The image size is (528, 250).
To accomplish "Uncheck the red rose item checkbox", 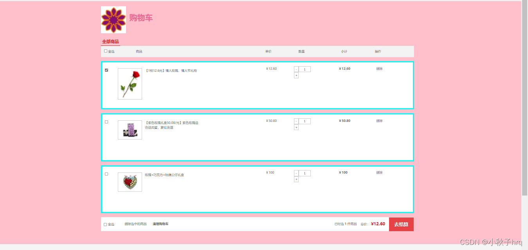I will tap(106, 70).
